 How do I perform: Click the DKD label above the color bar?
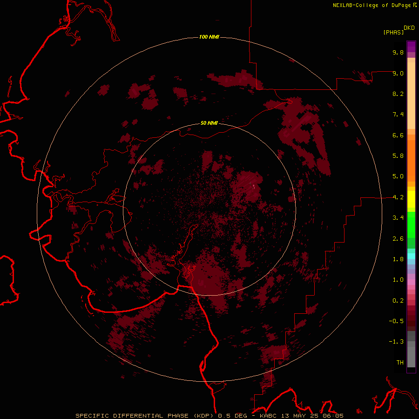(409, 28)
